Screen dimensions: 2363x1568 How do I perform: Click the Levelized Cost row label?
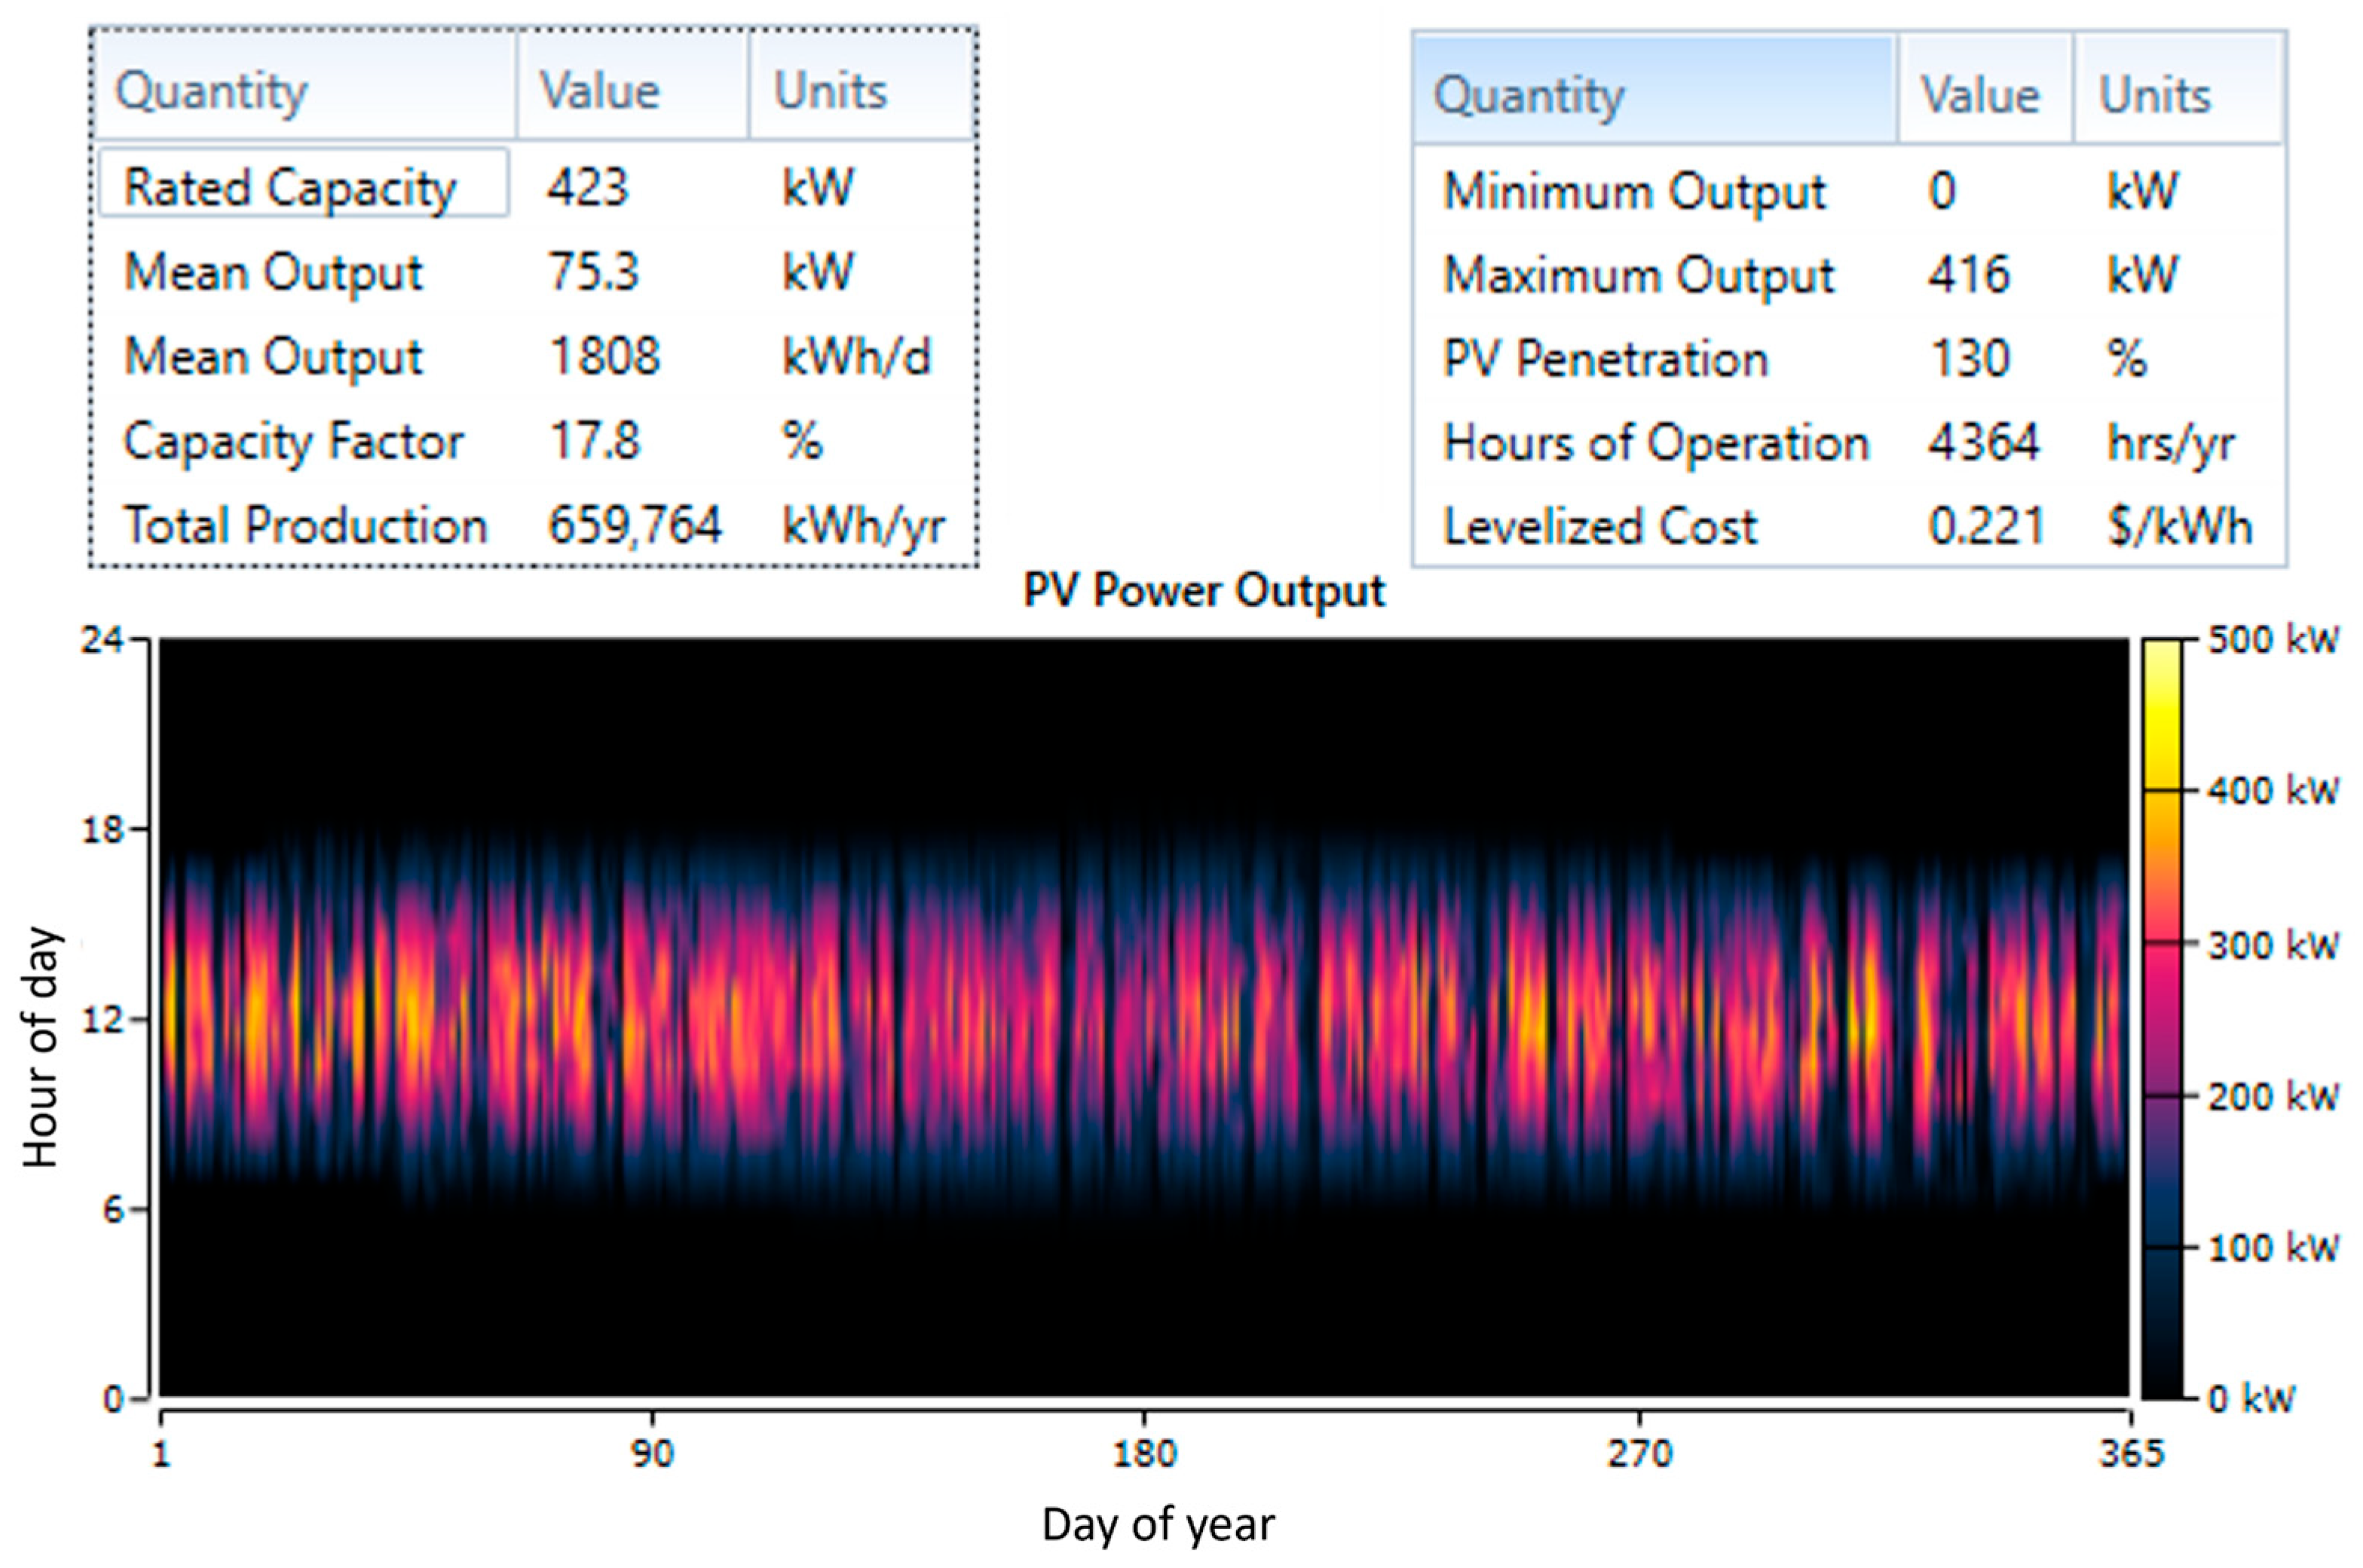pyautogui.click(x=1599, y=527)
